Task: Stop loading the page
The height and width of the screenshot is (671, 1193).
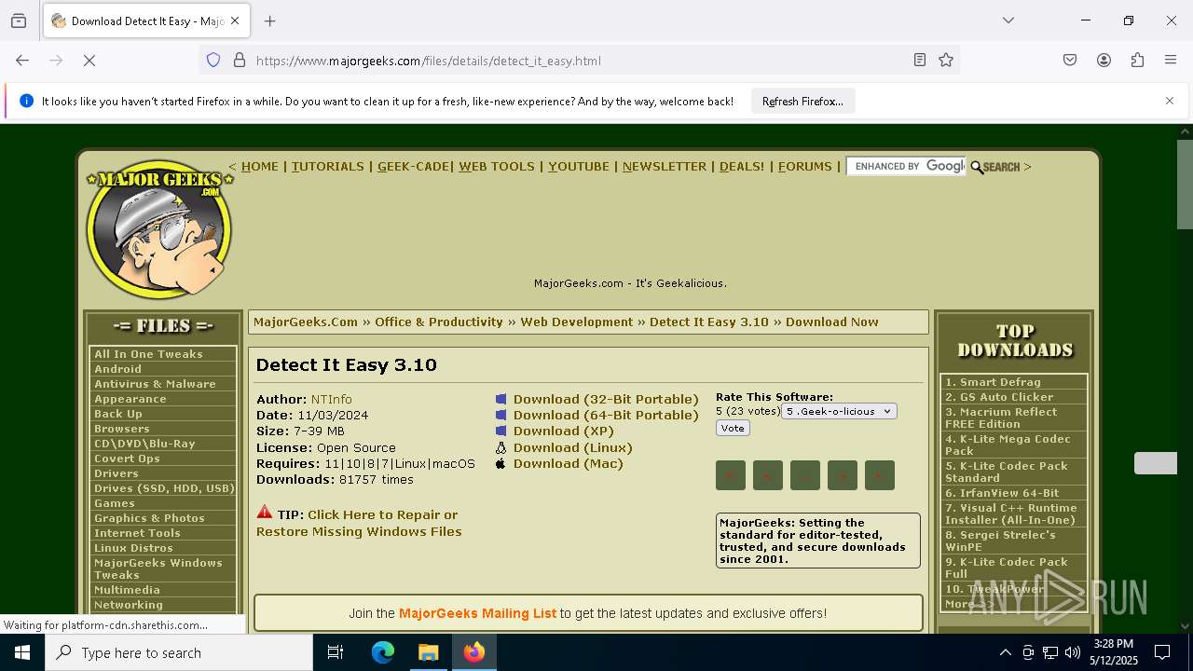Action: click(x=89, y=61)
